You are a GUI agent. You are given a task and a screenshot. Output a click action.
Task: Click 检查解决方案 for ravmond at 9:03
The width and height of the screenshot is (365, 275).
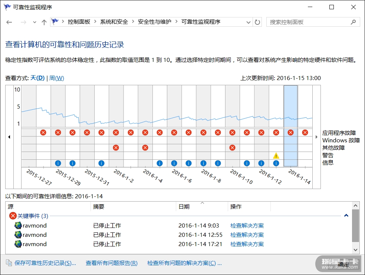247,225
